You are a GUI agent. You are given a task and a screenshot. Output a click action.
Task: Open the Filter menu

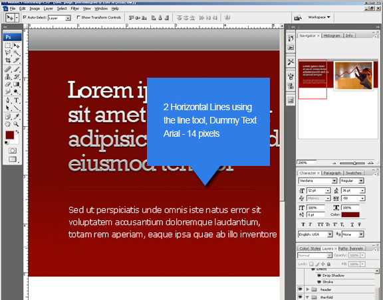coord(74,9)
